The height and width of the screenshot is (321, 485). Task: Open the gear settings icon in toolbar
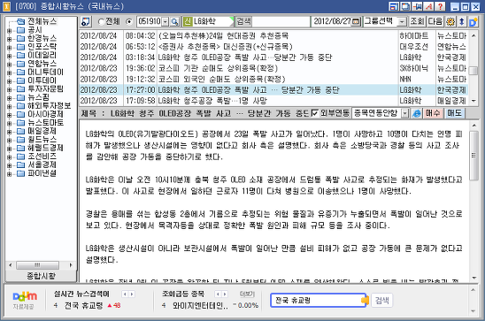click(450, 21)
